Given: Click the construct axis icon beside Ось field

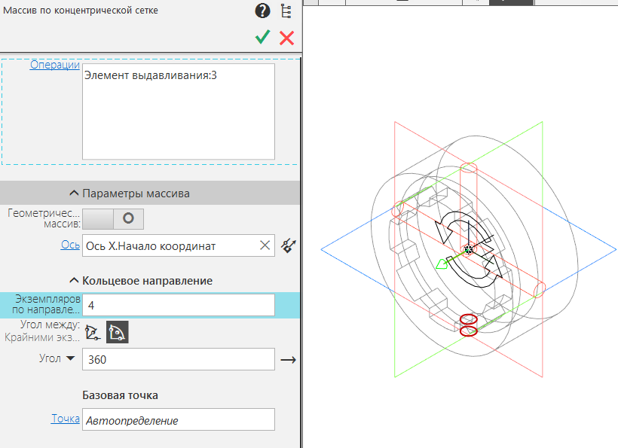Looking at the screenshot, I should (288, 245).
